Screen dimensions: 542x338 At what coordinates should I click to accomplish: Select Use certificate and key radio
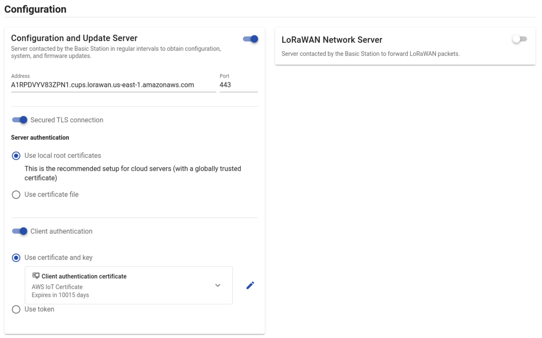point(16,258)
